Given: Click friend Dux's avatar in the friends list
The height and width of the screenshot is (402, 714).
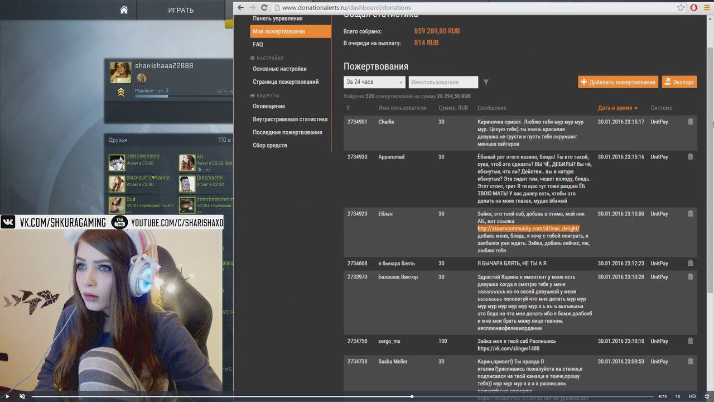Looking at the screenshot, I should [x=117, y=205].
